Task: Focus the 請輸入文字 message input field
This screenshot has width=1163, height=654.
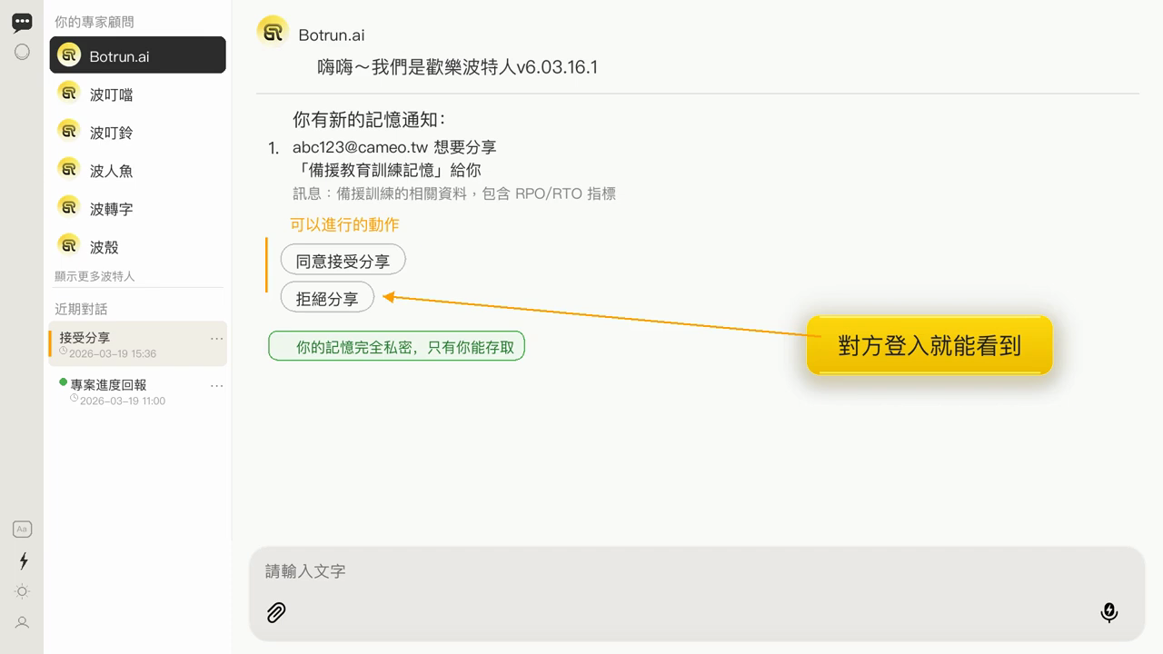Action: click(x=697, y=571)
